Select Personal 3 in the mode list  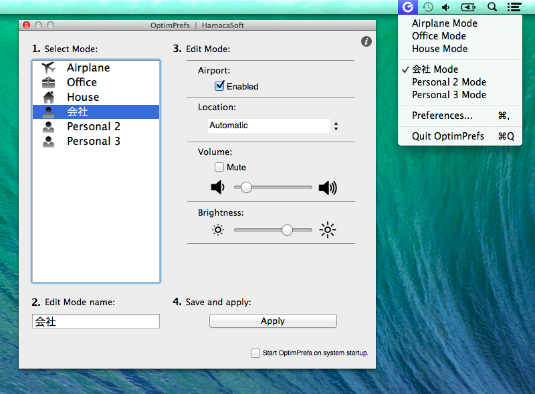96,142
